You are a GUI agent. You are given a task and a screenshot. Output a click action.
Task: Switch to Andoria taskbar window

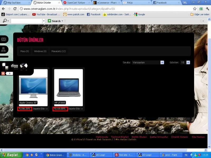[78, 155]
